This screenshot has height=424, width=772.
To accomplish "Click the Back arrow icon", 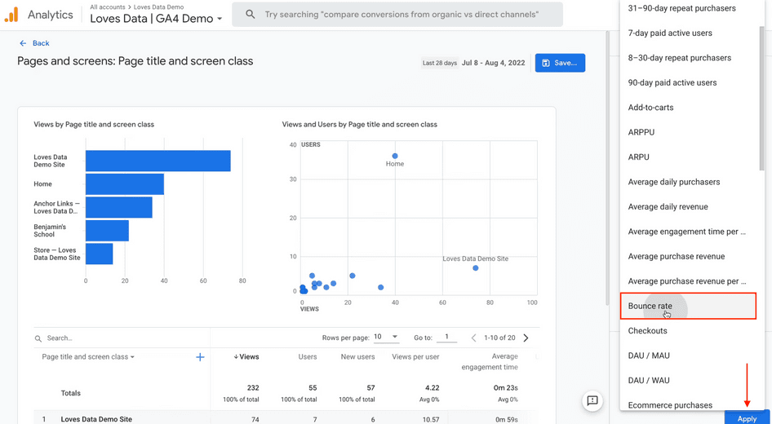I will (23, 43).
